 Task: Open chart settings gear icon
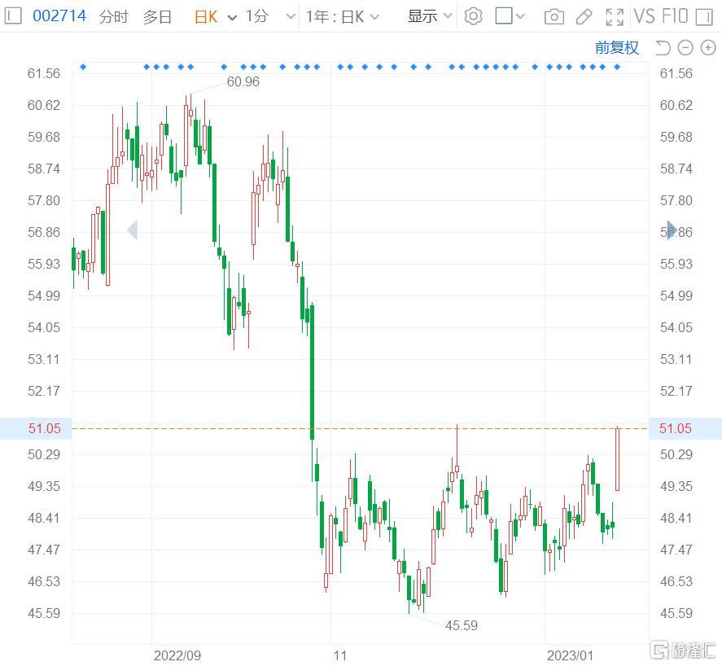pos(474,16)
